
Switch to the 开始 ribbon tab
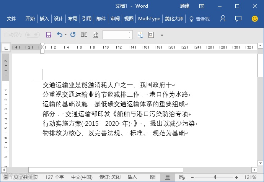coord(30,19)
